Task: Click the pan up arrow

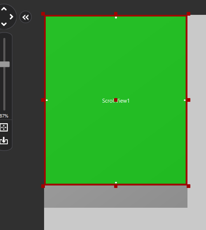Action: click(4, 9)
